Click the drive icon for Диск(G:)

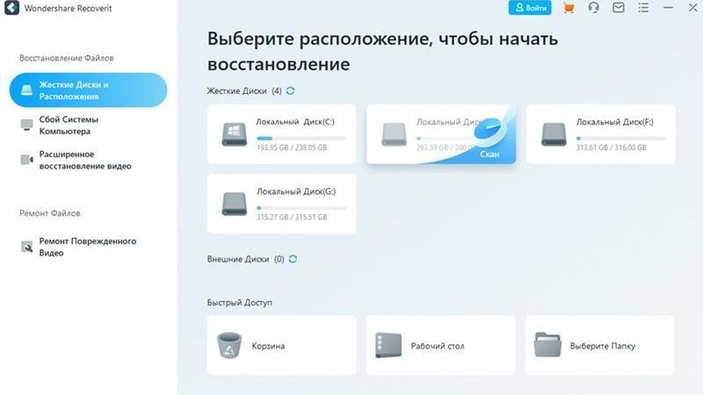click(x=234, y=204)
